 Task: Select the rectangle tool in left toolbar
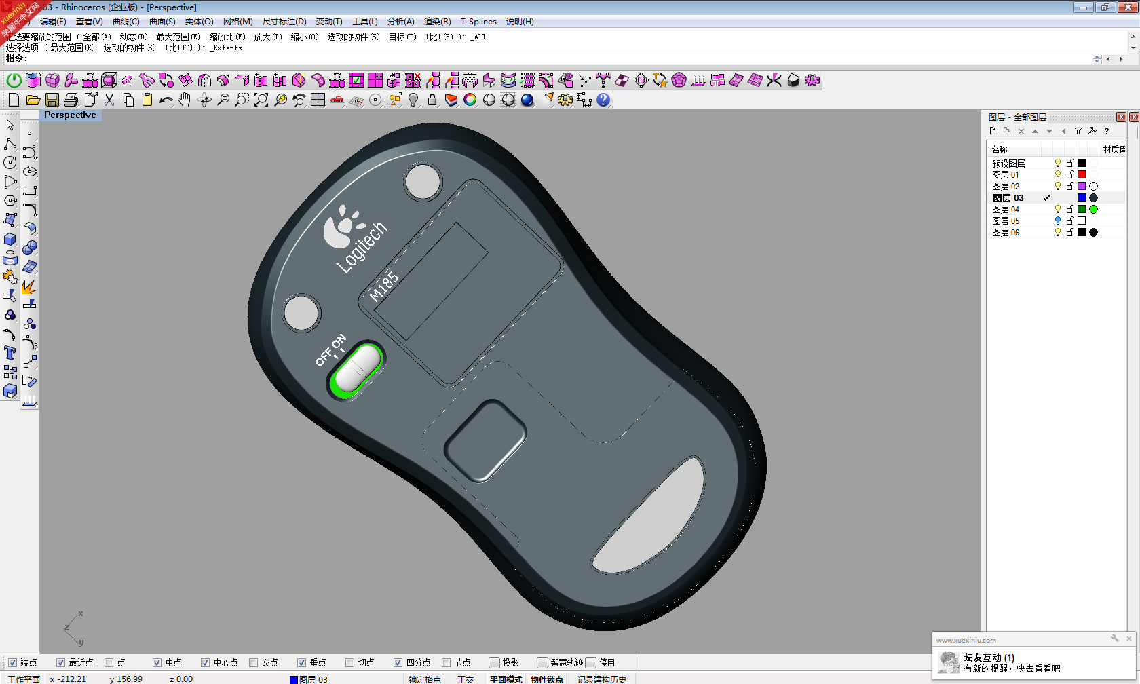tap(30, 191)
